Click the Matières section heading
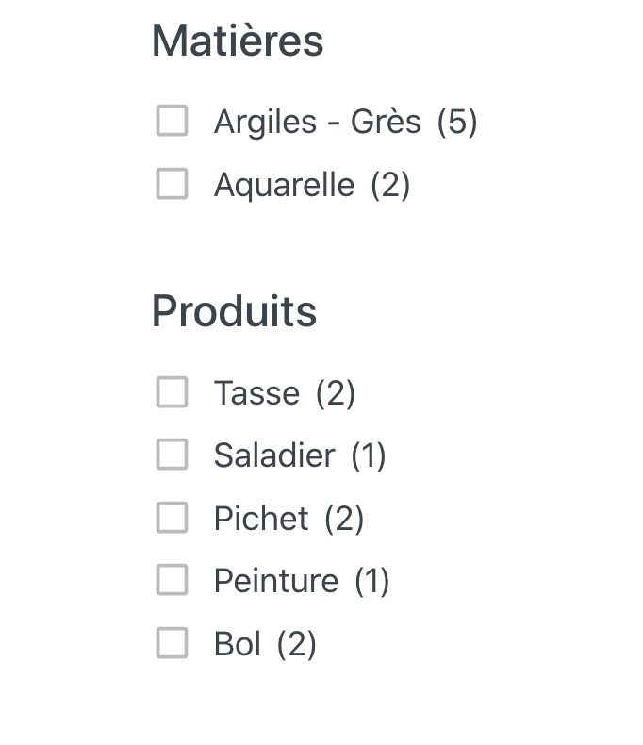Viewport: 643px width, 745px height. point(238,41)
